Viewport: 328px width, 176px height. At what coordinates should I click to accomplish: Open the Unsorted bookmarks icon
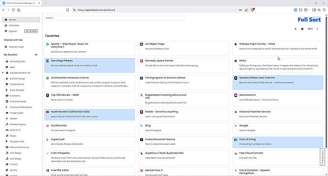(6, 25)
